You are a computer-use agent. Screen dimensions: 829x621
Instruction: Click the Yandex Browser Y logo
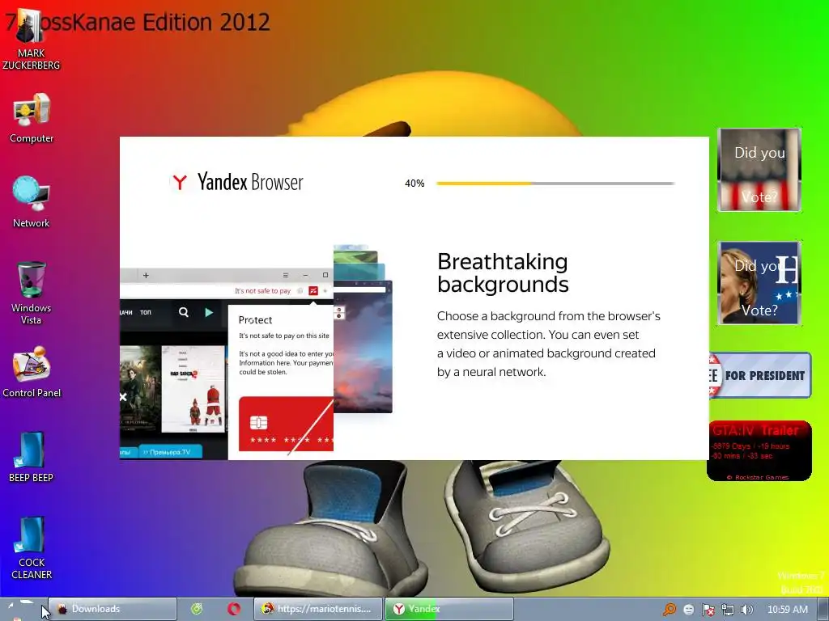pyautogui.click(x=180, y=182)
